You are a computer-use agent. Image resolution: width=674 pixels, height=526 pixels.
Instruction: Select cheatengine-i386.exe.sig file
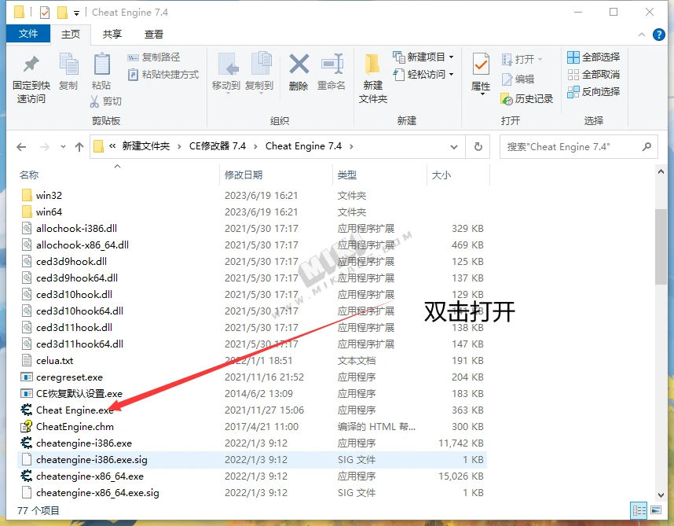point(252,460)
